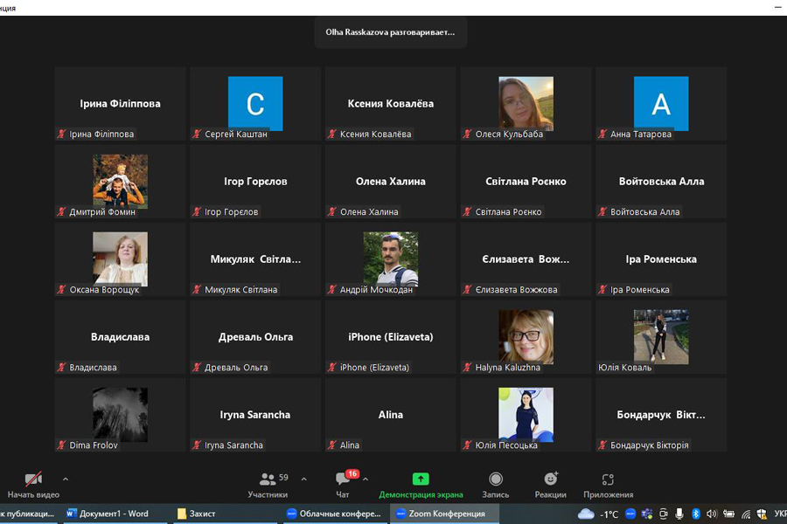Click the Olha Rasskazova speaking notification

390,32
